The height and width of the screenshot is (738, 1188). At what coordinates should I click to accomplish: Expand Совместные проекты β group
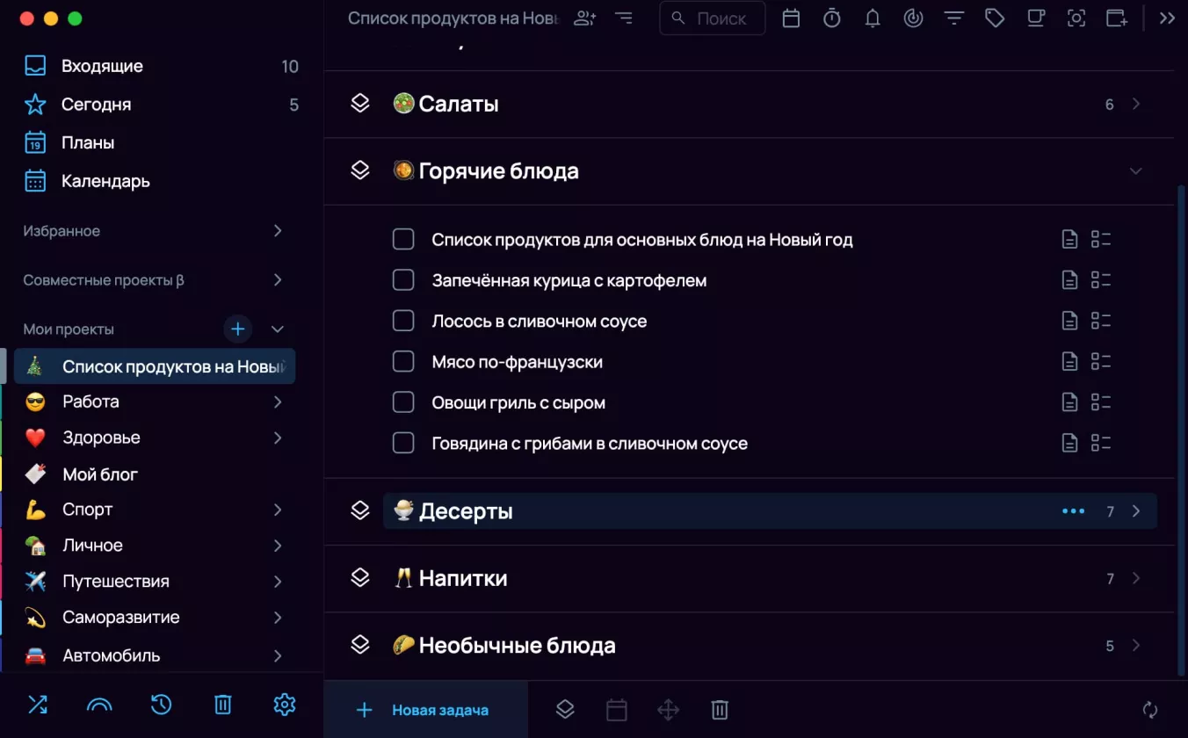(x=278, y=280)
